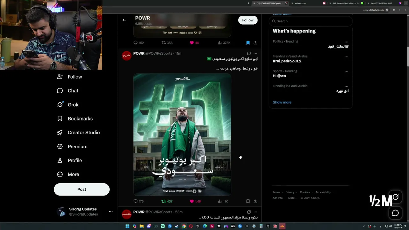409x230 pixels.
Task: Open Grok from the sidebar menu
Action: pos(68,105)
